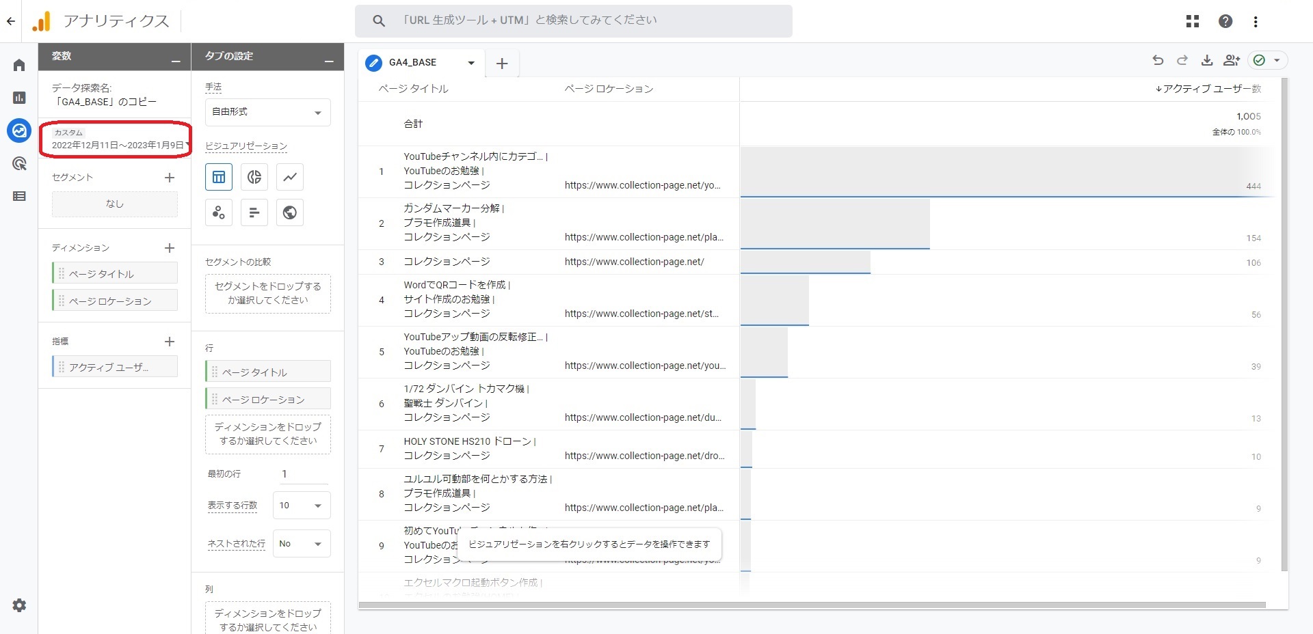Viewport: 1313px width, 634px height.
Task: Click the back arrow icon
Action: click(x=11, y=21)
